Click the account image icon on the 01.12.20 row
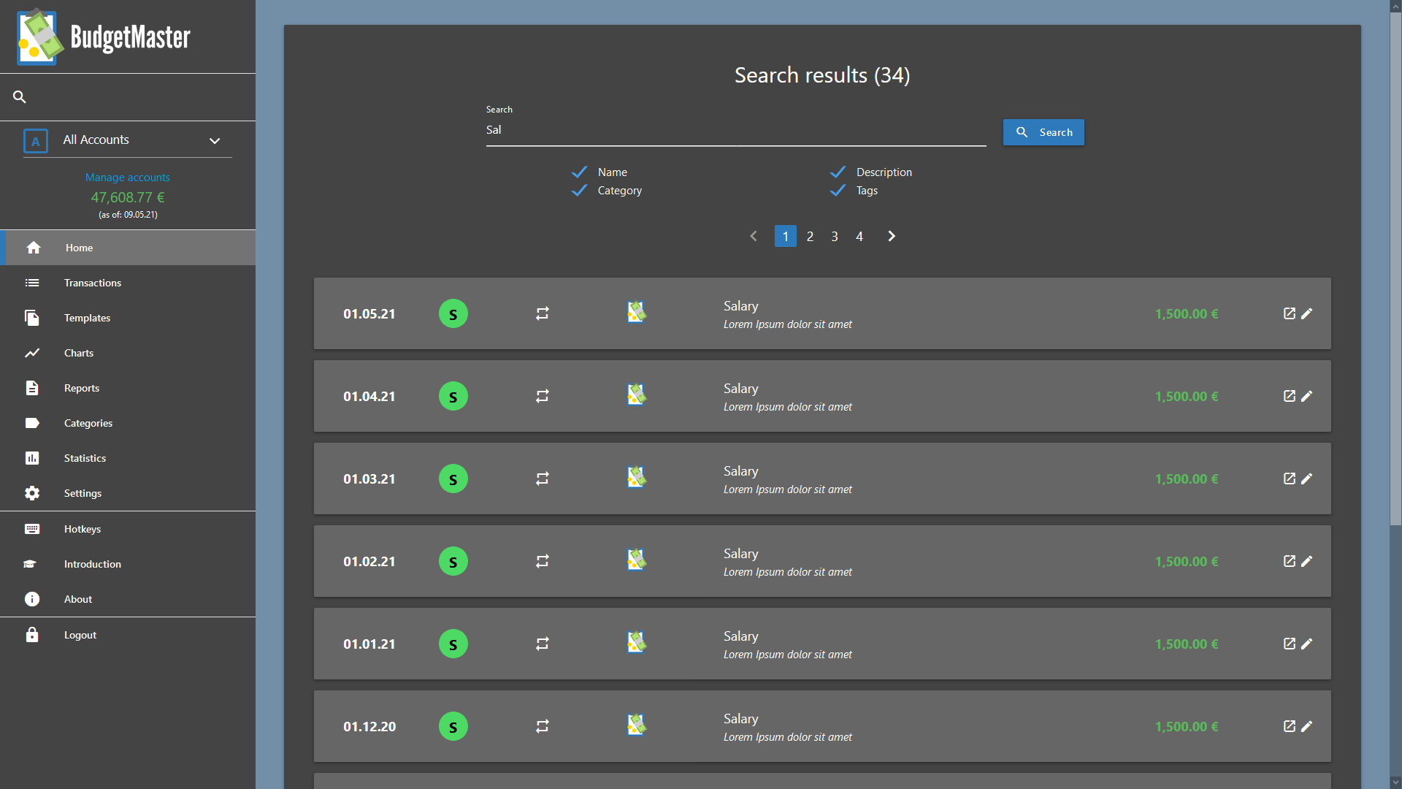Screen dimensions: 1402x789 pyautogui.click(x=637, y=725)
